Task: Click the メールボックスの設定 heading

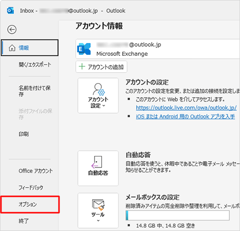Action: pos(153,197)
